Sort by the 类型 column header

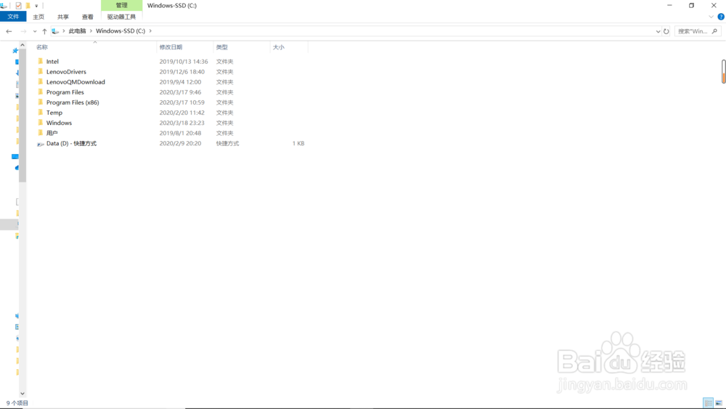[221, 47]
